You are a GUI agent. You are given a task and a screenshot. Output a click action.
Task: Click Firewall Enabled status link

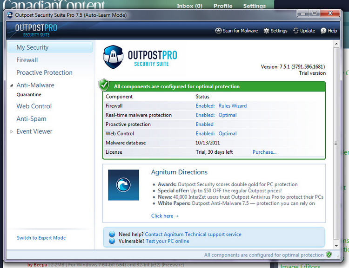[x=205, y=106]
